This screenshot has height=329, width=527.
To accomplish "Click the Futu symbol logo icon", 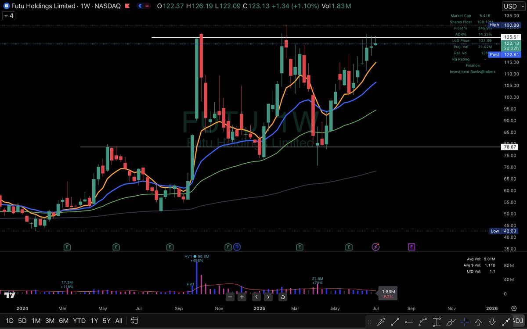I will pyautogui.click(x=6, y=6).
